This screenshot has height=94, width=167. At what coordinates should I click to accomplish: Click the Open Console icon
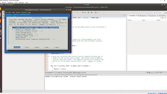(164, 73)
